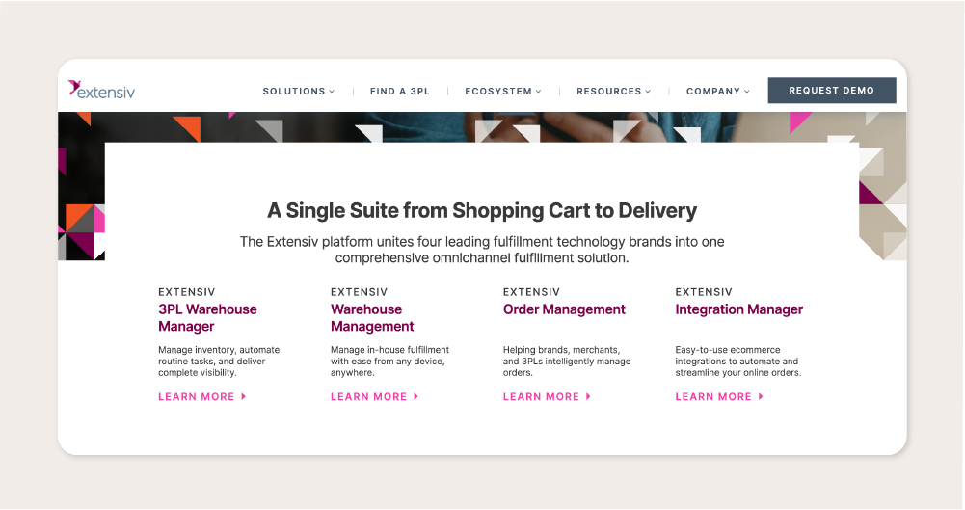Screen dimensions: 965x510
Task: Expand the chevron next to Solutions
Action: [x=332, y=92]
